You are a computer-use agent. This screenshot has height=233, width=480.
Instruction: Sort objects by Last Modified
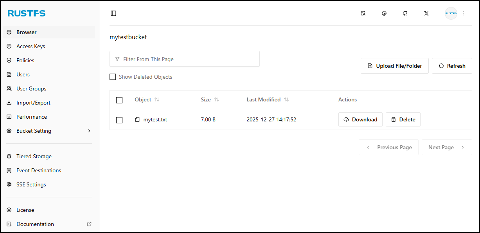coord(286,100)
